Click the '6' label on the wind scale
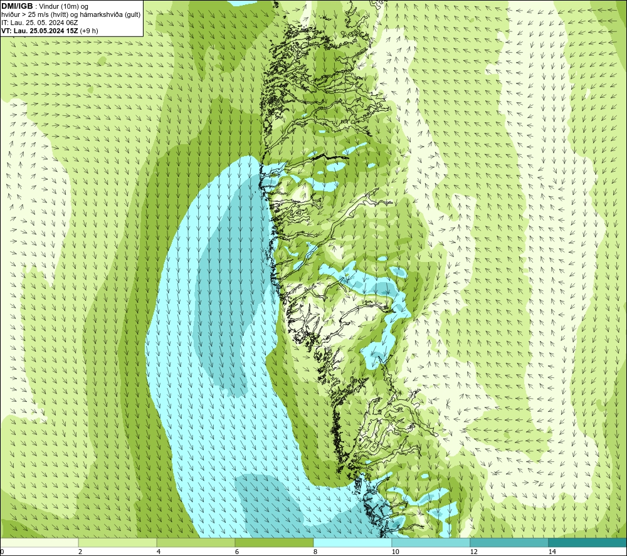 point(237,552)
